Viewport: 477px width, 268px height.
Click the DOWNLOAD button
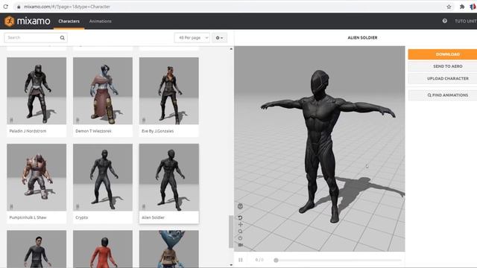click(x=443, y=54)
